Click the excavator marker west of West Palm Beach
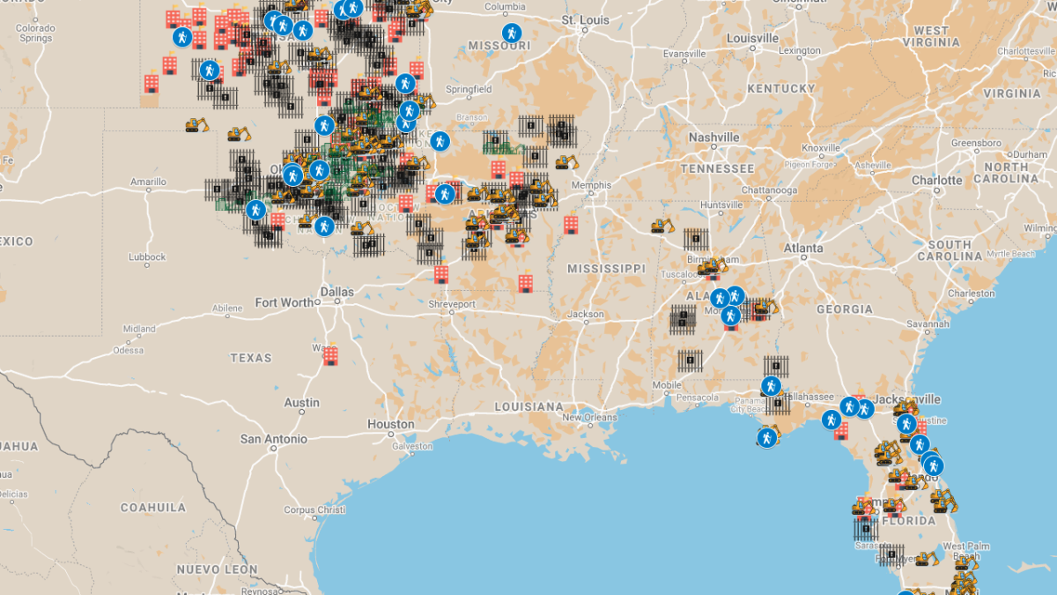Image resolution: width=1057 pixels, height=595 pixels. [x=926, y=558]
